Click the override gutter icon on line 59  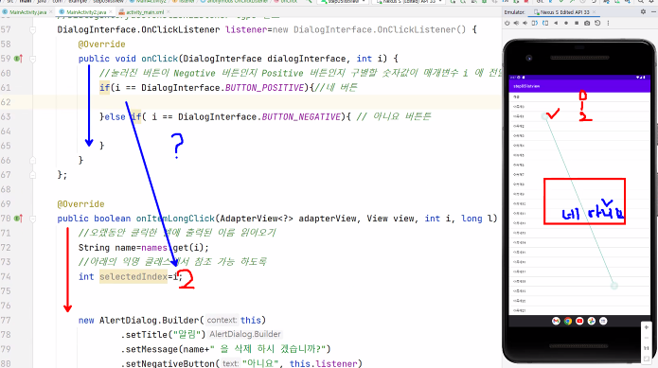point(19,59)
